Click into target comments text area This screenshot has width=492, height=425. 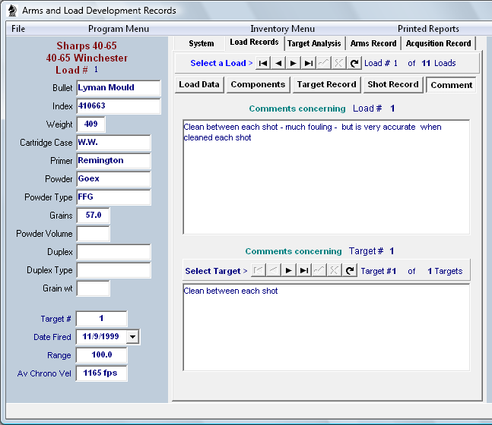point(326,327)
